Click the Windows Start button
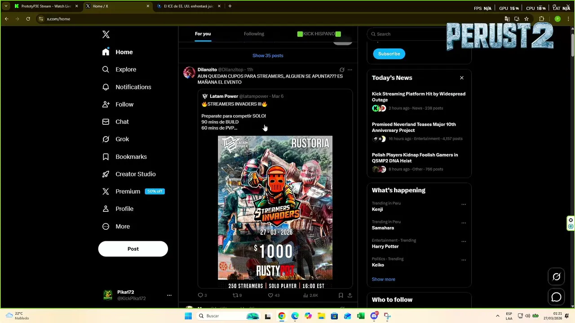The height and width of the screenshot is (323, 575). (x=188, y=316)
